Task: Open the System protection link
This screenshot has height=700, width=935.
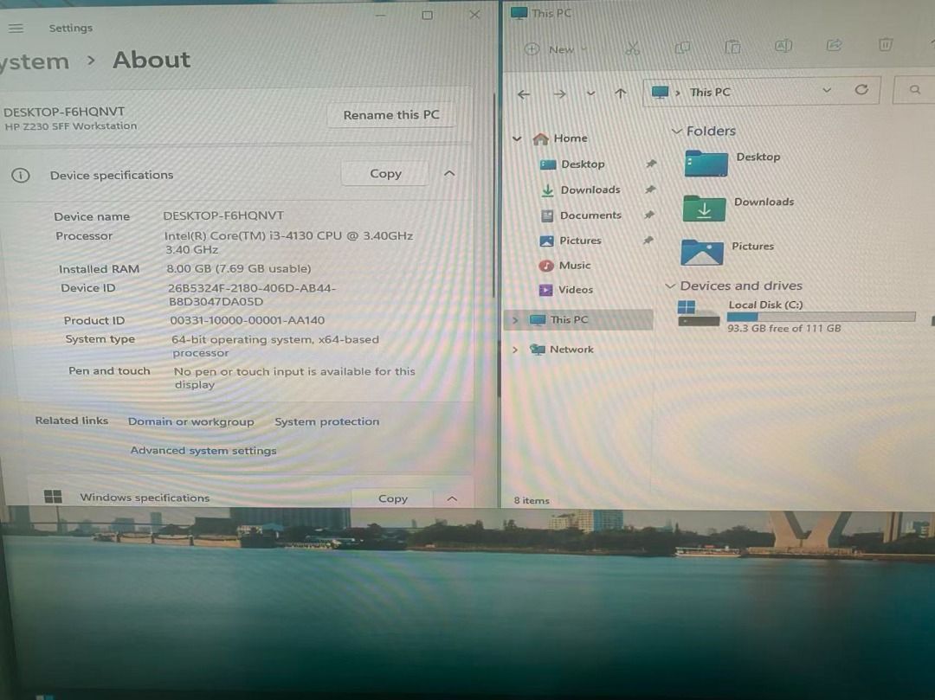Action: [x=326, y=421]
